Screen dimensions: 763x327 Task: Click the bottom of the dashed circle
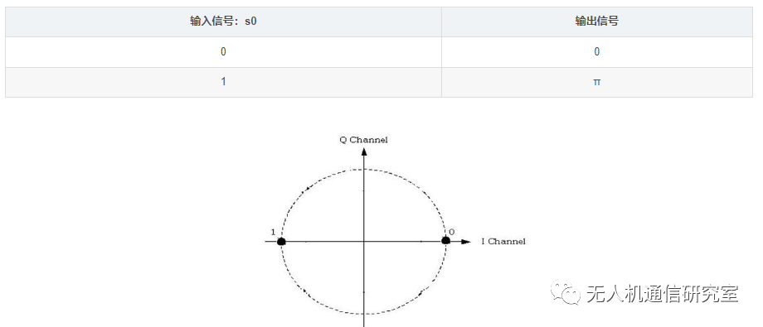[364, 314]
